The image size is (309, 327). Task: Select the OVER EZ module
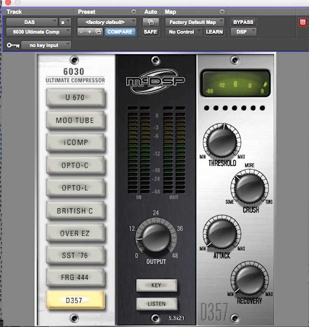point(75,233)
